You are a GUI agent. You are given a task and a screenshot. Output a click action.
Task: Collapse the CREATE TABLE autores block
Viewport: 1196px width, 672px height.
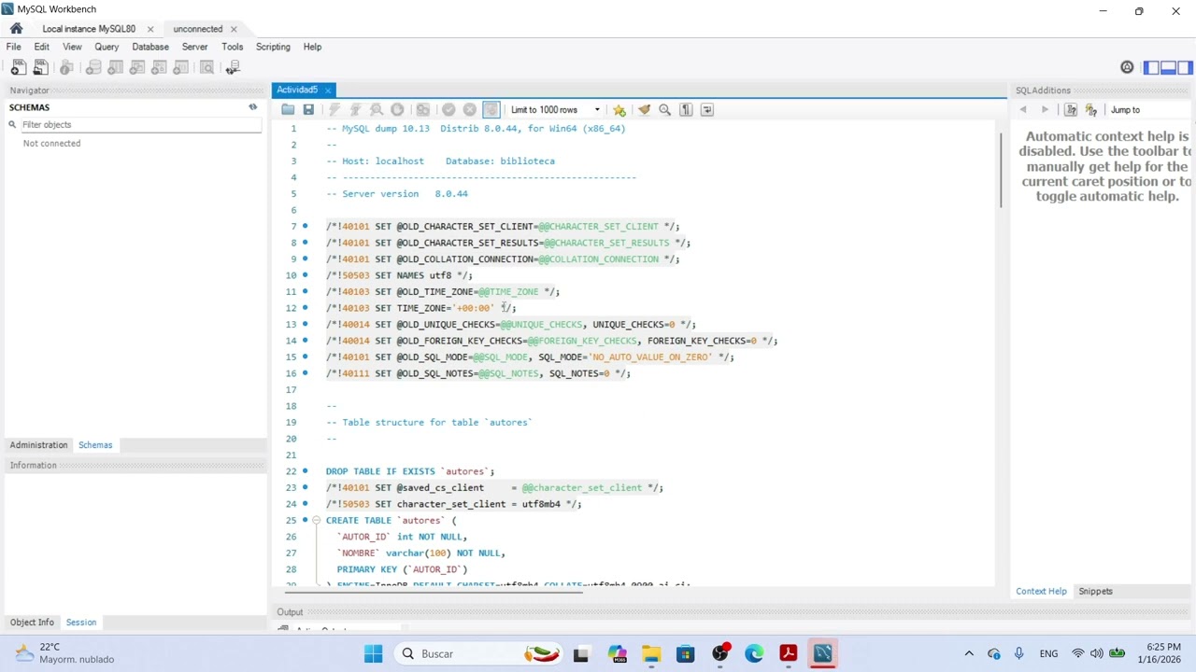[x=316, y=521]
